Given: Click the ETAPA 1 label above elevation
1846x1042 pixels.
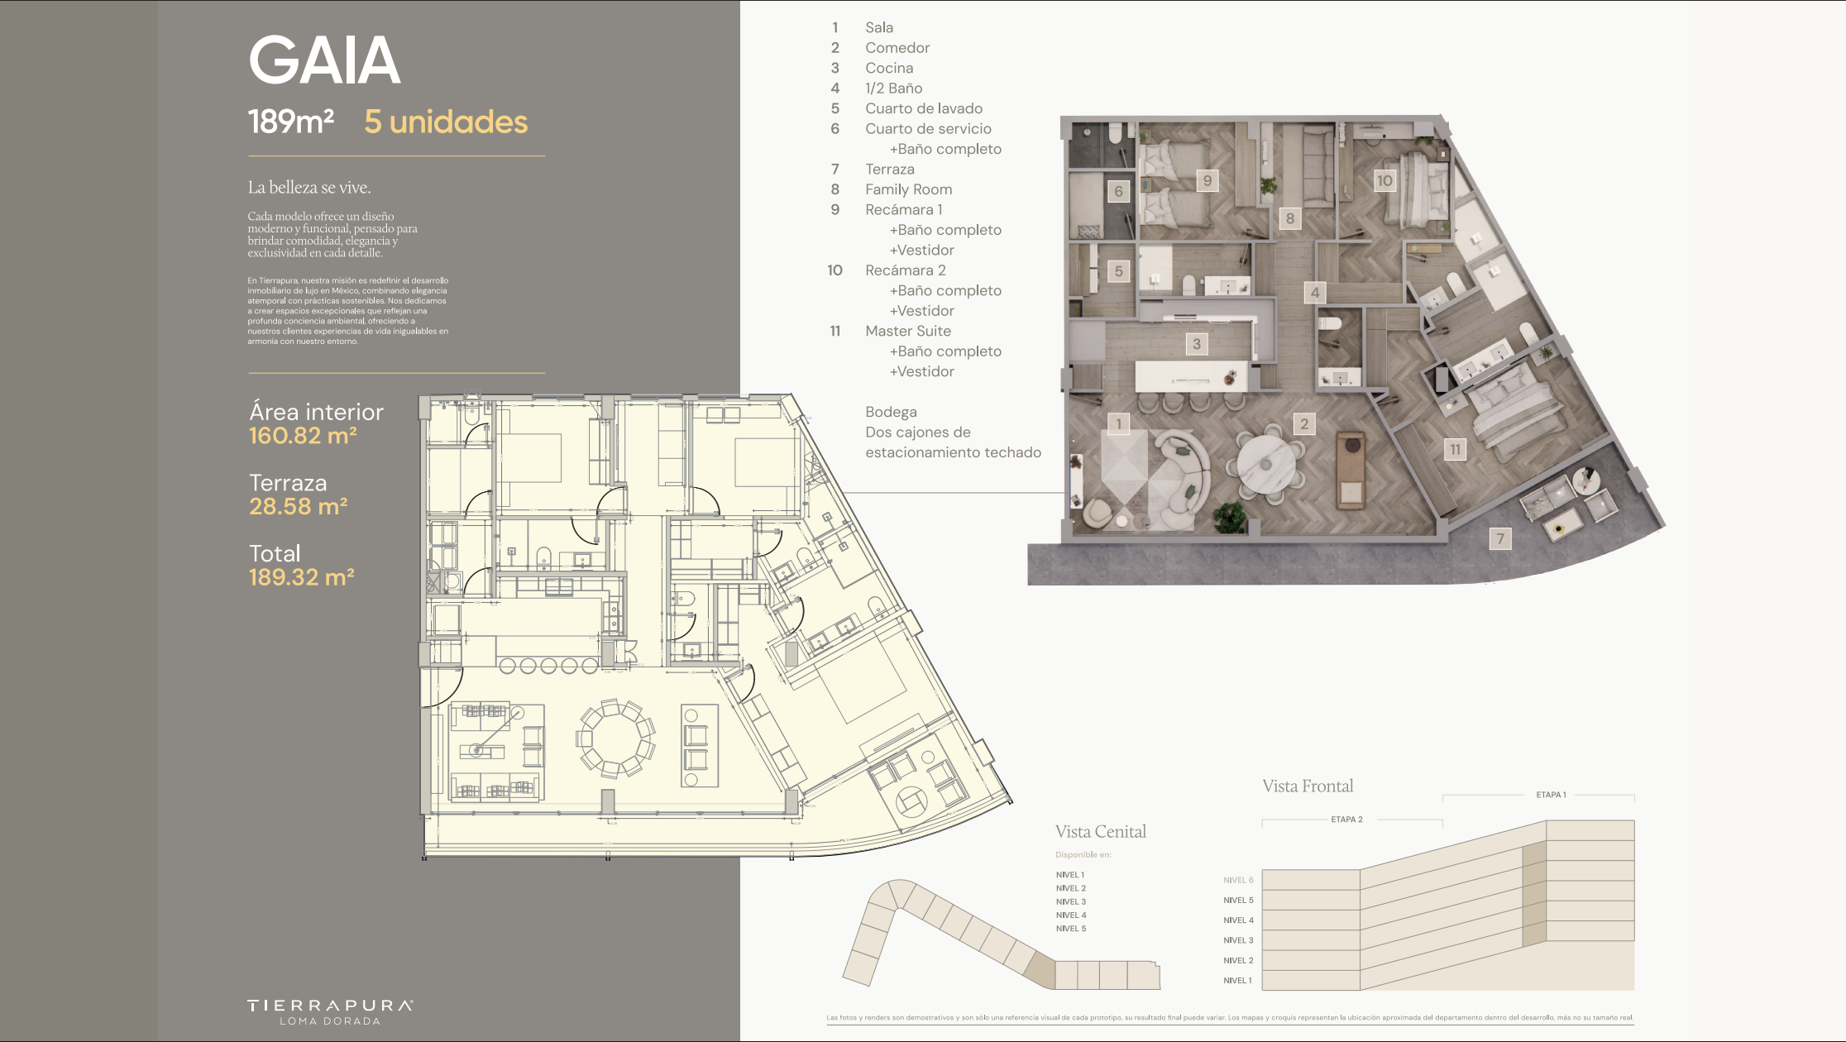Looking at the screenshot, I should (1551, 795).
